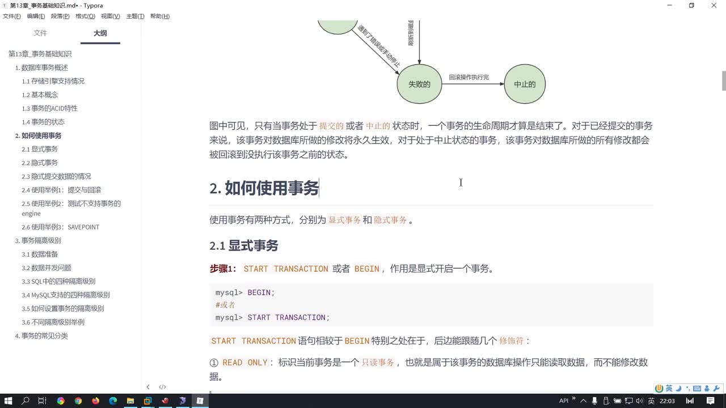726x408 pixels.
Task: Switch to the Typora taskbar icon
Action: point(200,401)
